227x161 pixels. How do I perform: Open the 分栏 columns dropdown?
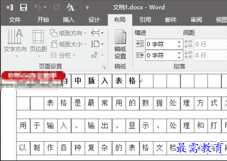click(x=63, y=55)
